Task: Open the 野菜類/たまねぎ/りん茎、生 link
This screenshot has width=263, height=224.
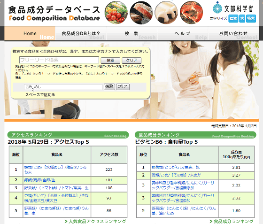Action: tap(56, 211)
